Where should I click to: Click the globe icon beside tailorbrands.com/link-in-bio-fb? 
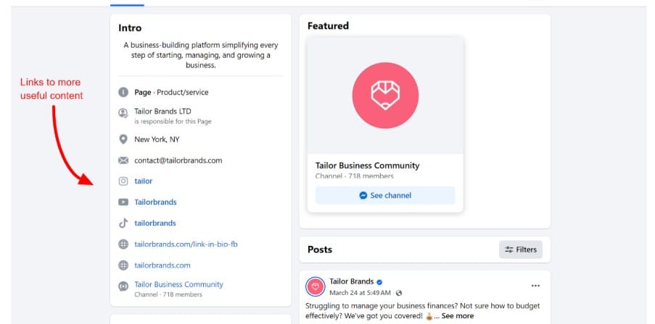click(x=123, y=244)
